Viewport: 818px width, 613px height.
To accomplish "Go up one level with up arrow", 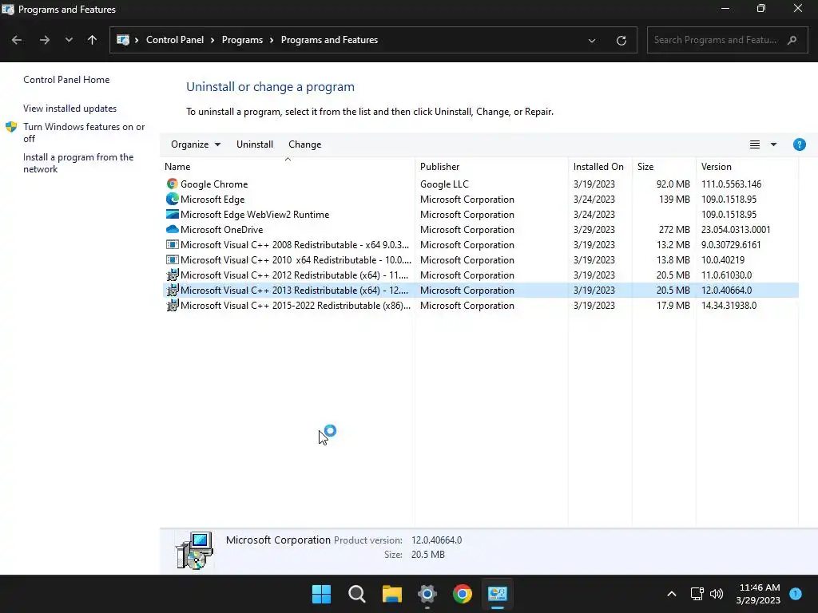I will pos(93,40).
